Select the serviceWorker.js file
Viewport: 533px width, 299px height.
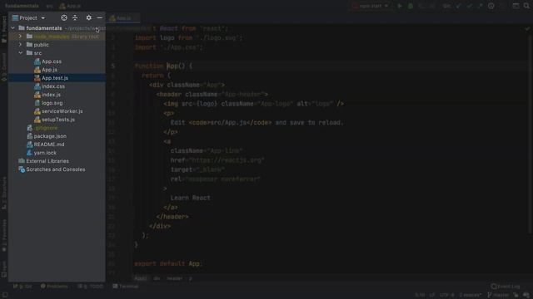[62, 111]
